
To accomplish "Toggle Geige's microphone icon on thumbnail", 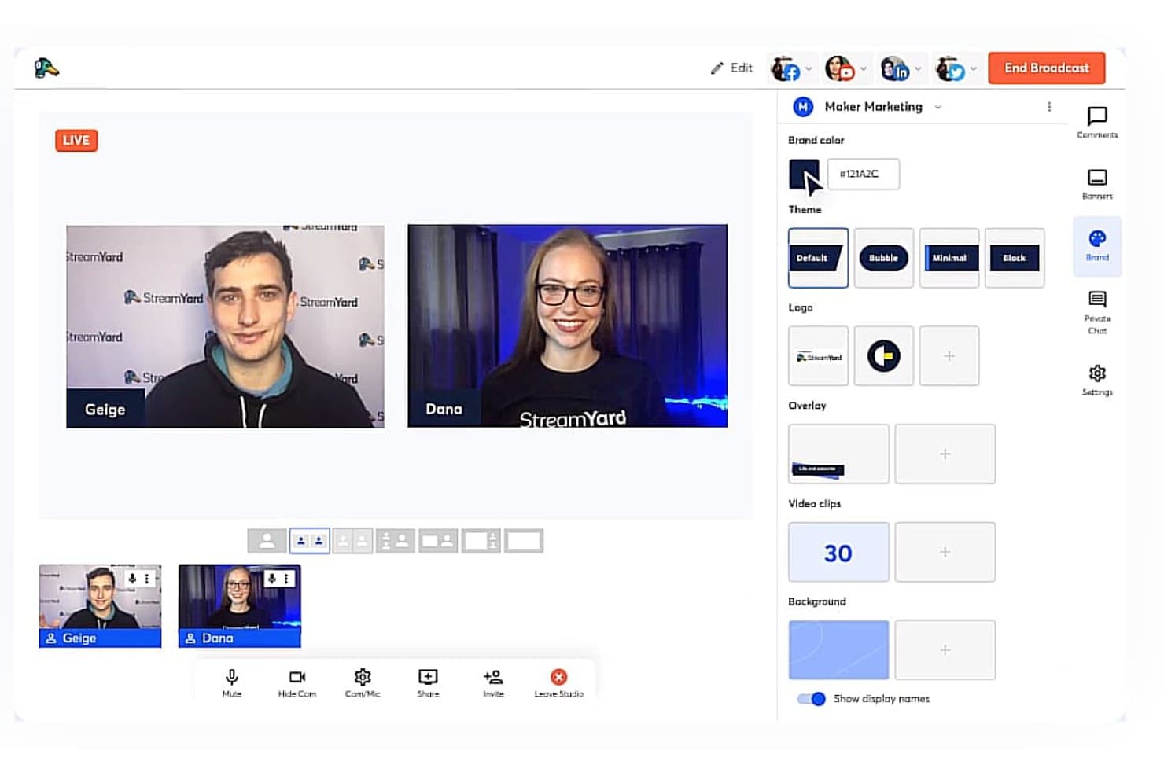I will click(x=133, y=579).
